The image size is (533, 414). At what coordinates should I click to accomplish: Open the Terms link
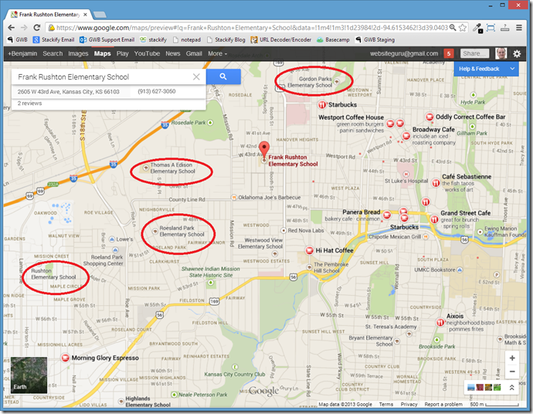385,405
